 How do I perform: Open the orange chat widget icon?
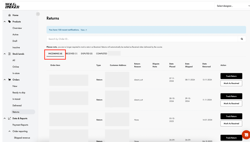tap(246, 135)
